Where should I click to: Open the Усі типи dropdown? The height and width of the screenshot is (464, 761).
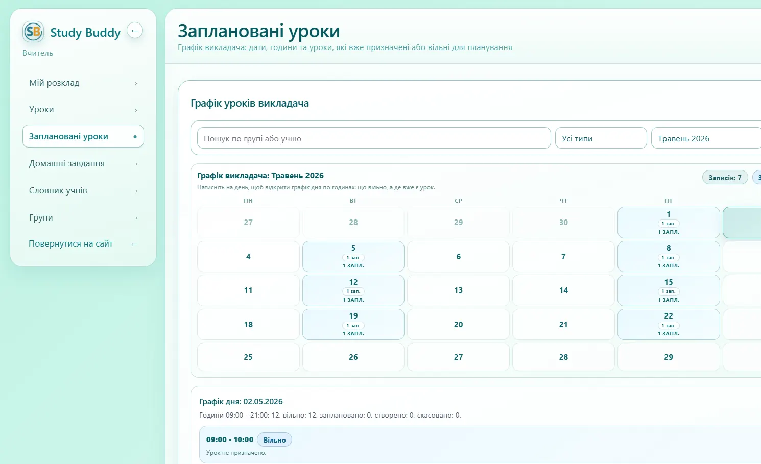pos(601,138)
